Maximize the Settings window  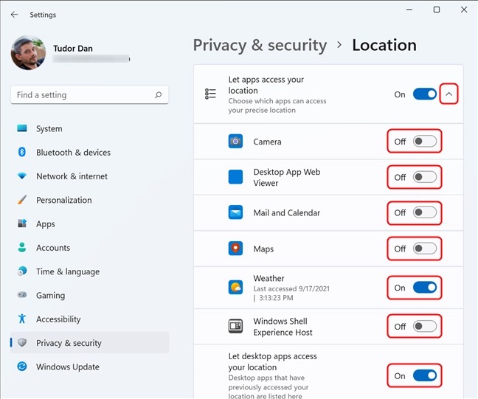coord(437,10)
